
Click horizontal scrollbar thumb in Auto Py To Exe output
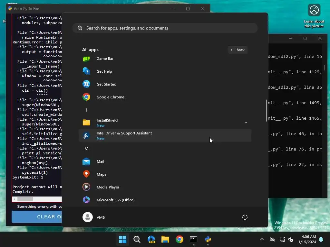tap(25, 199)
